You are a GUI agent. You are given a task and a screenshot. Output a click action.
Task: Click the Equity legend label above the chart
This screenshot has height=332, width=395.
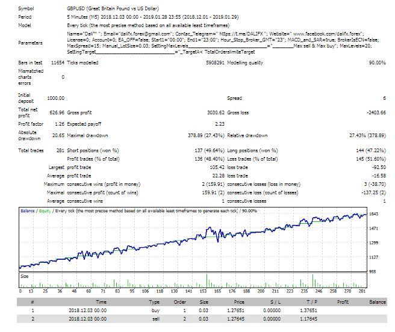coord(44,211)
